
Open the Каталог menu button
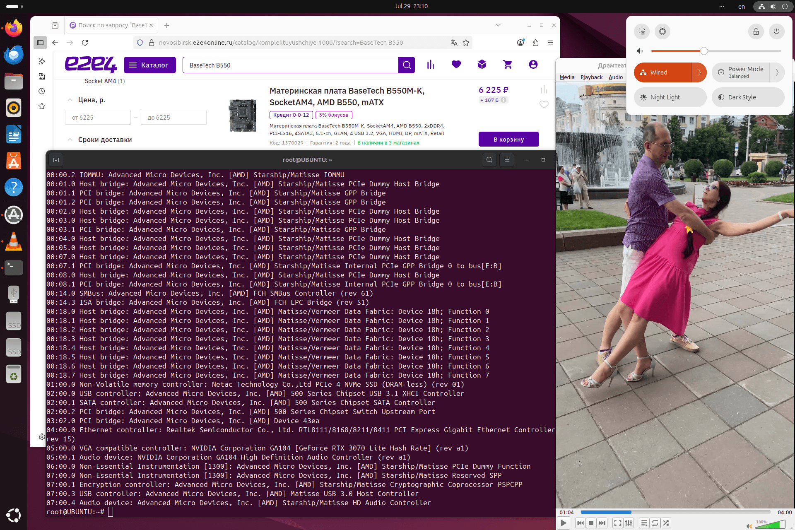[150, 65]
